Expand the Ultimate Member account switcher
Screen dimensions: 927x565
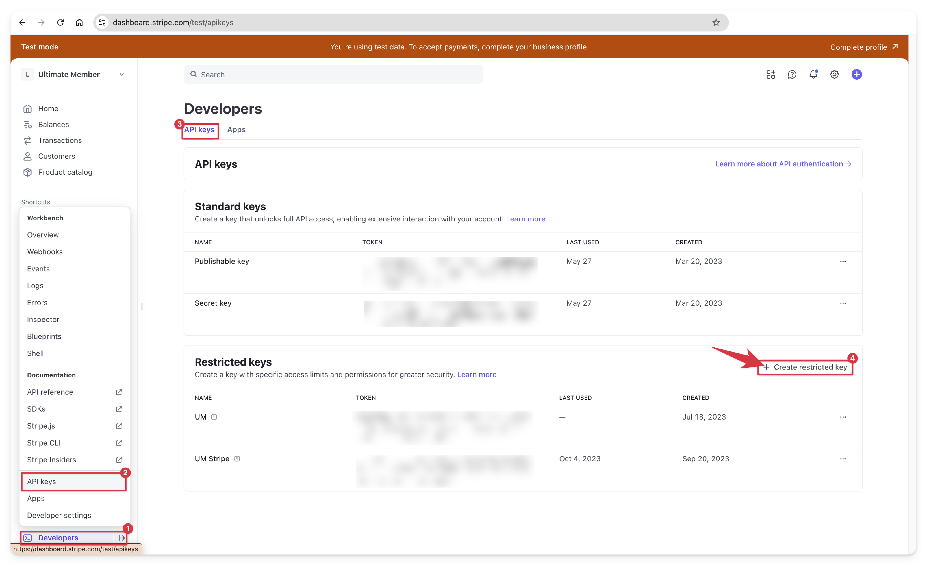coord(73,74)
